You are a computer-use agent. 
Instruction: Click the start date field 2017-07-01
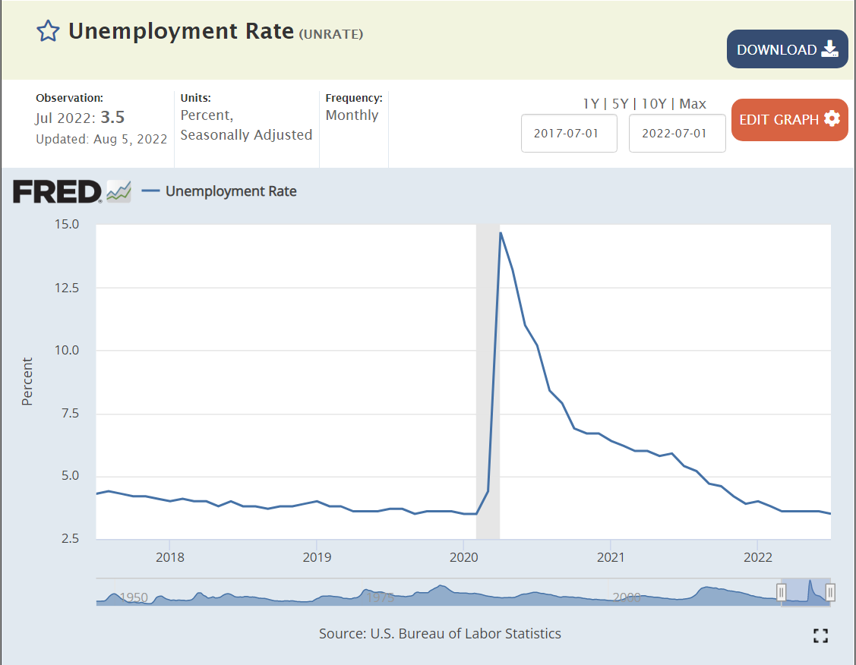(x=569, y=133)
